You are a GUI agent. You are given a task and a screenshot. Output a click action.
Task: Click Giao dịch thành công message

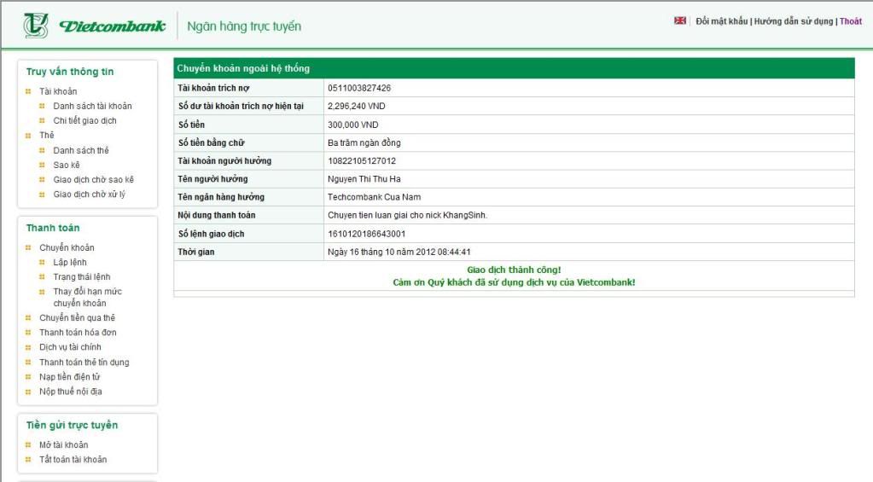click(514, 270)
